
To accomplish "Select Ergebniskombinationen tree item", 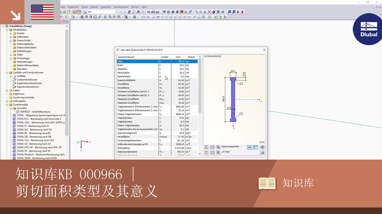I will [29, 83].
